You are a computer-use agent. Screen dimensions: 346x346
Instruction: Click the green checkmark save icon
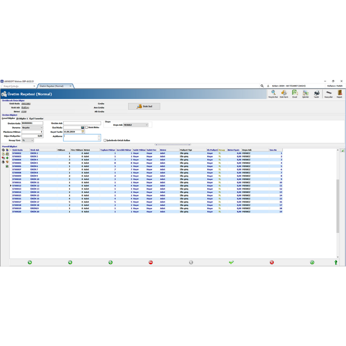231,262
